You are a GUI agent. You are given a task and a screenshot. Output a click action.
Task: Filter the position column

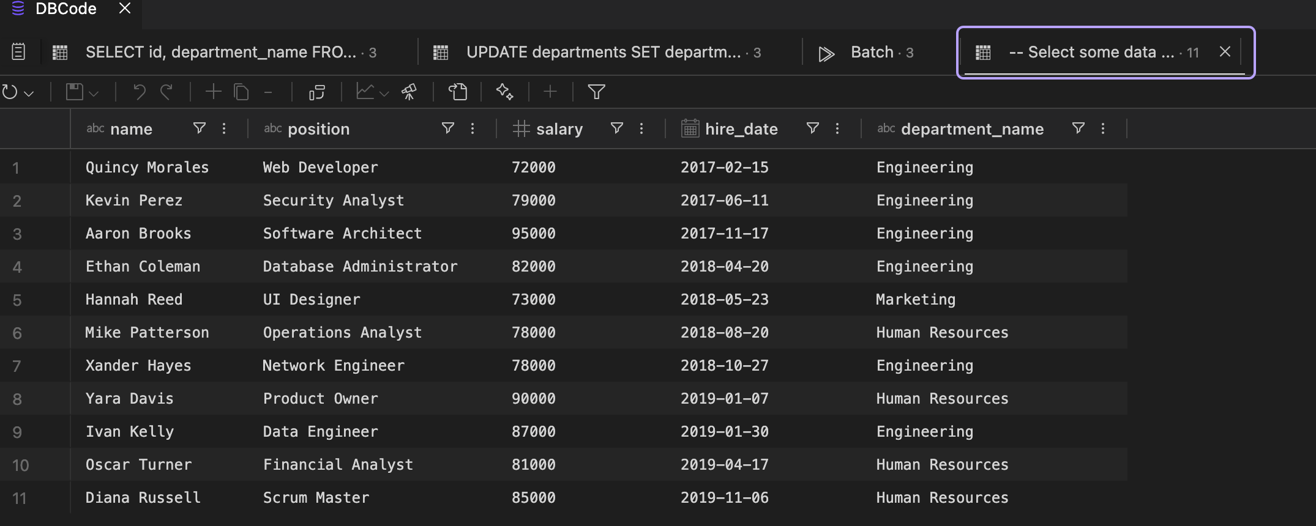coord(448,128)
